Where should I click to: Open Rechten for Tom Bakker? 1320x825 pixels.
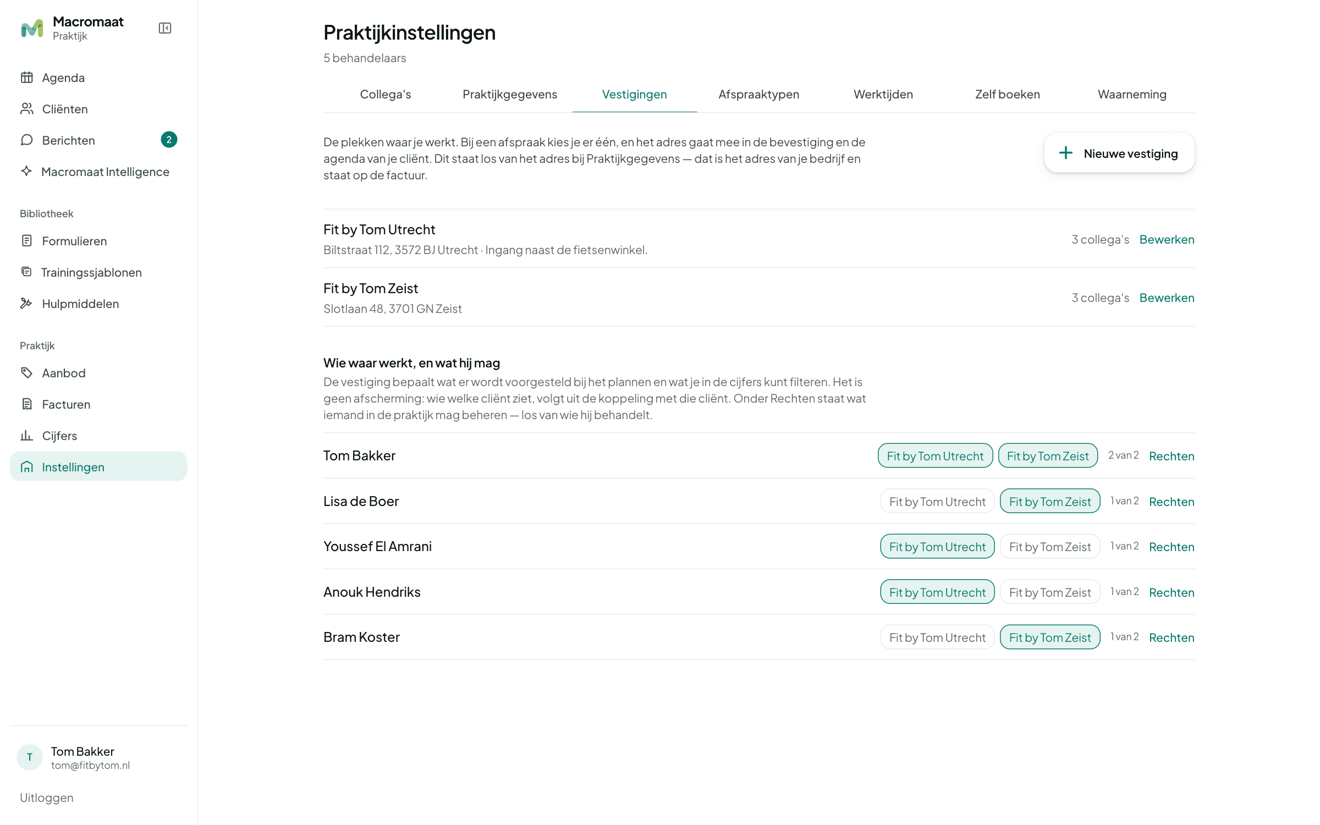(x=1171, y=456)
